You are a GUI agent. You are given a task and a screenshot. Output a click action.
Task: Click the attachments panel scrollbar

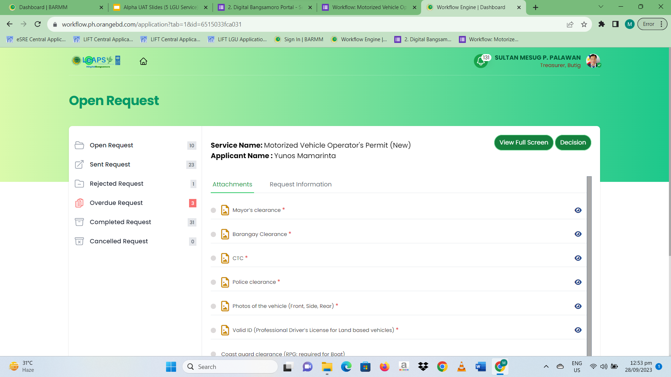tap(589, 266)
